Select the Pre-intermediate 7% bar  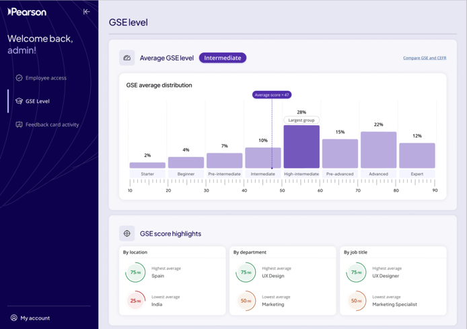pyautogui.click(x=224, y=161)
